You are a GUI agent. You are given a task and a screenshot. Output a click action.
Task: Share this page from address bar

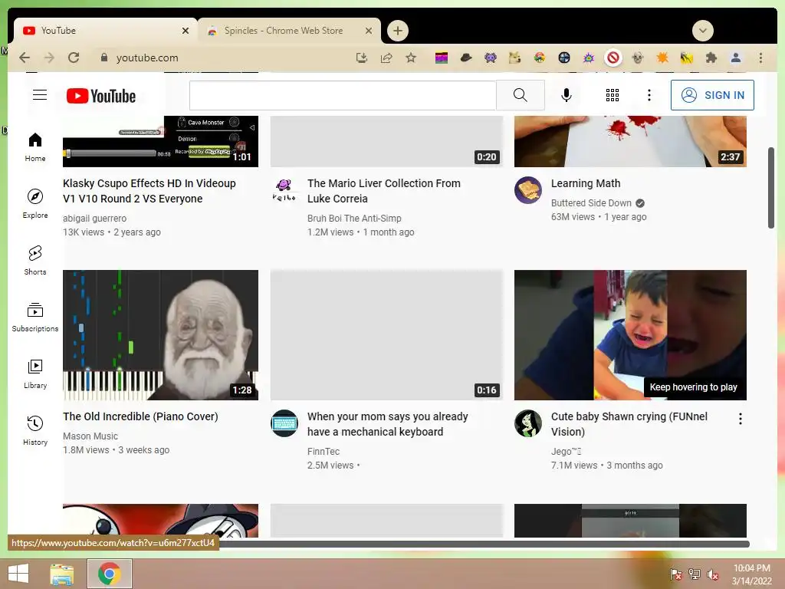[x=386, y=58]
